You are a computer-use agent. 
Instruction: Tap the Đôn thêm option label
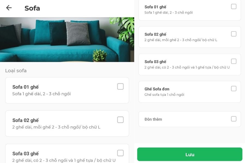pyautogui.click(x=153, y=119)
